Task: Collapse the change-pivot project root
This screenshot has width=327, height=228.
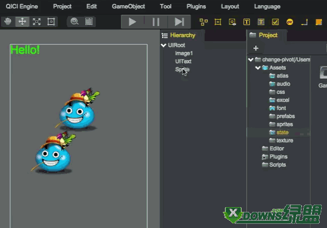Action: (250, 60)
